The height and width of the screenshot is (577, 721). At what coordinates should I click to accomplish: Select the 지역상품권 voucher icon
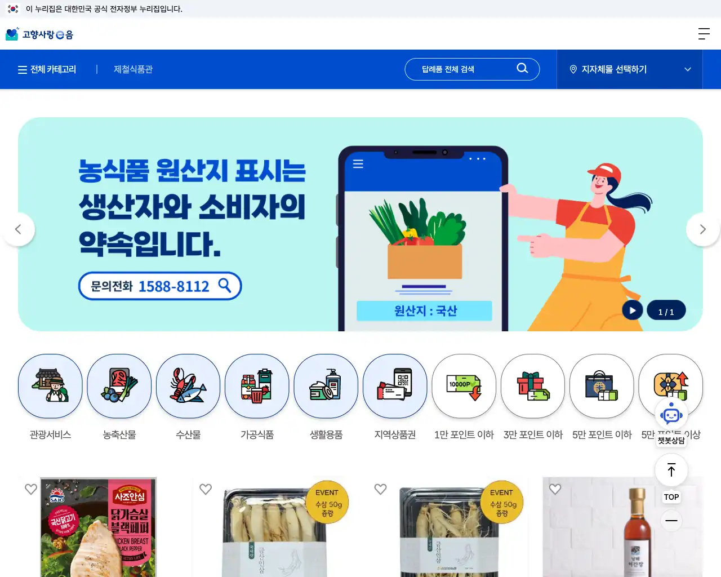395,386
